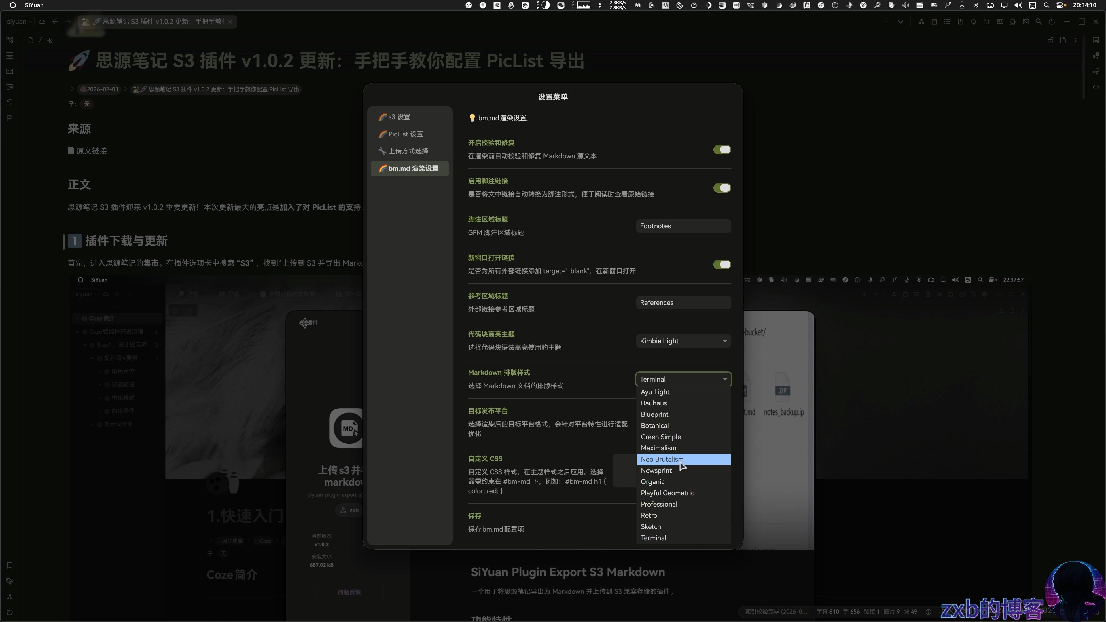Open the file tree icon in left sidebar

[x=10, y=40]
